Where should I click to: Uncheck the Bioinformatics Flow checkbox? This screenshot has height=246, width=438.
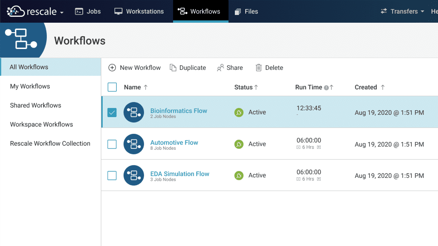[112, 113]
